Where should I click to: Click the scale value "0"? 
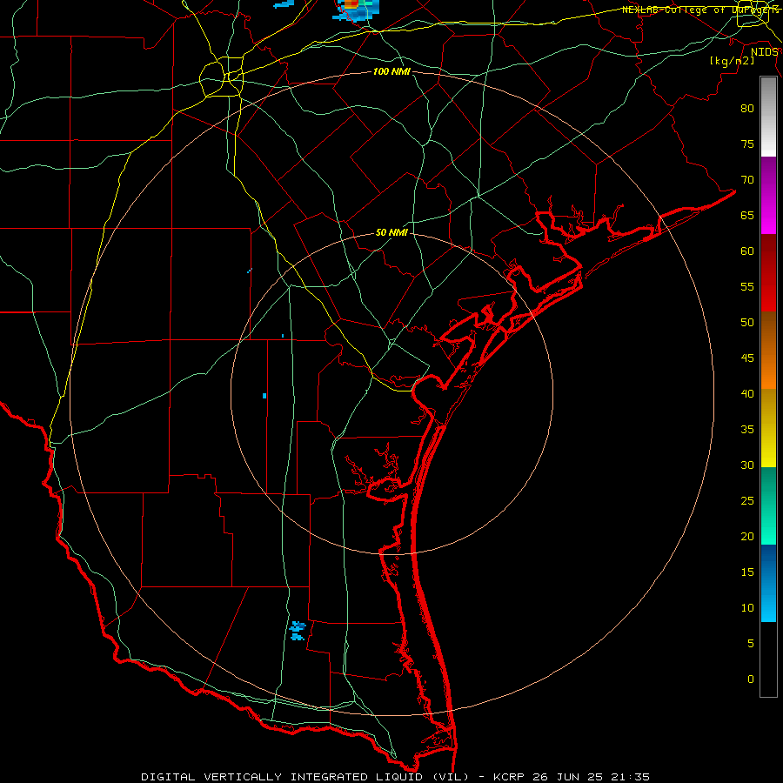tap(751, 679)
